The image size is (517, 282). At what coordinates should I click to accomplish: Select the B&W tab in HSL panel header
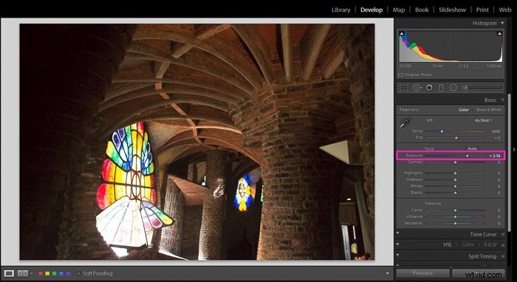pyautogui.click(x=490, y=245)
